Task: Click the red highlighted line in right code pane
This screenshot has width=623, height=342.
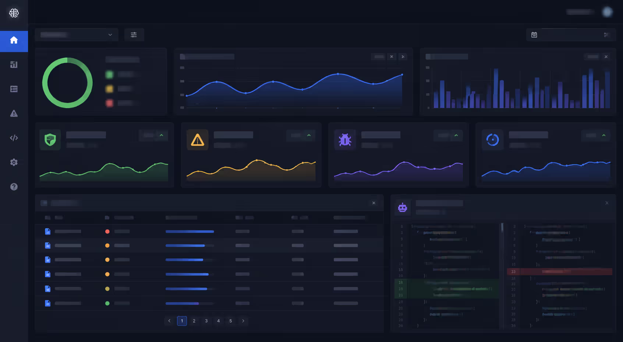Action: [x=559, y=272]
